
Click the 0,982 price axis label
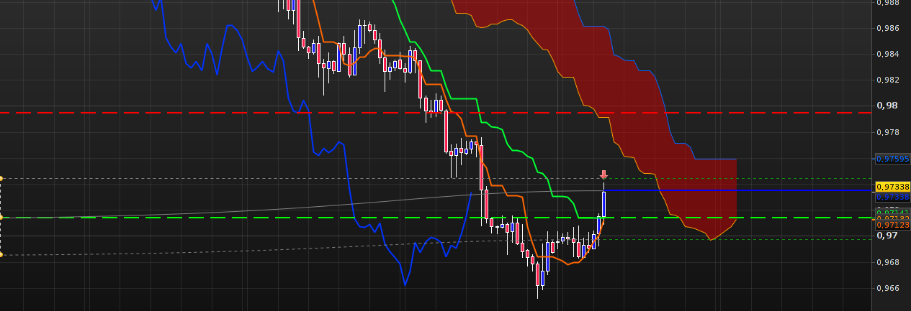[888, 80]
